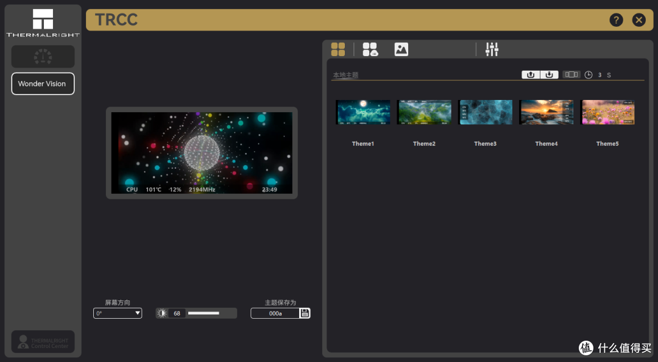Select the Wonder Vision device button
Screen dimensions: 658x362
(x=43, y=83)
